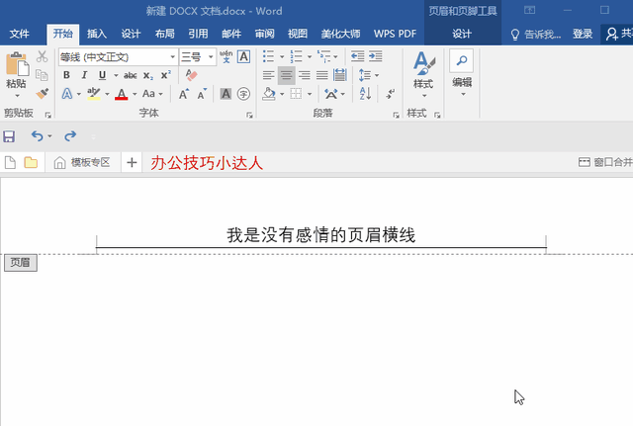Toggle Italic formatting
The height and width of the screenshot is (426, 633).
point(82,75)
